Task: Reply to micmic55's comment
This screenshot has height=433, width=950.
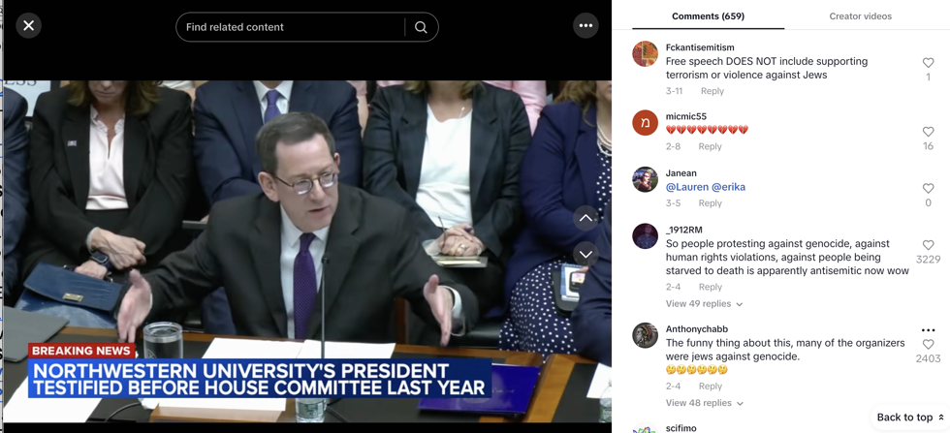Action: coord(710,146)
